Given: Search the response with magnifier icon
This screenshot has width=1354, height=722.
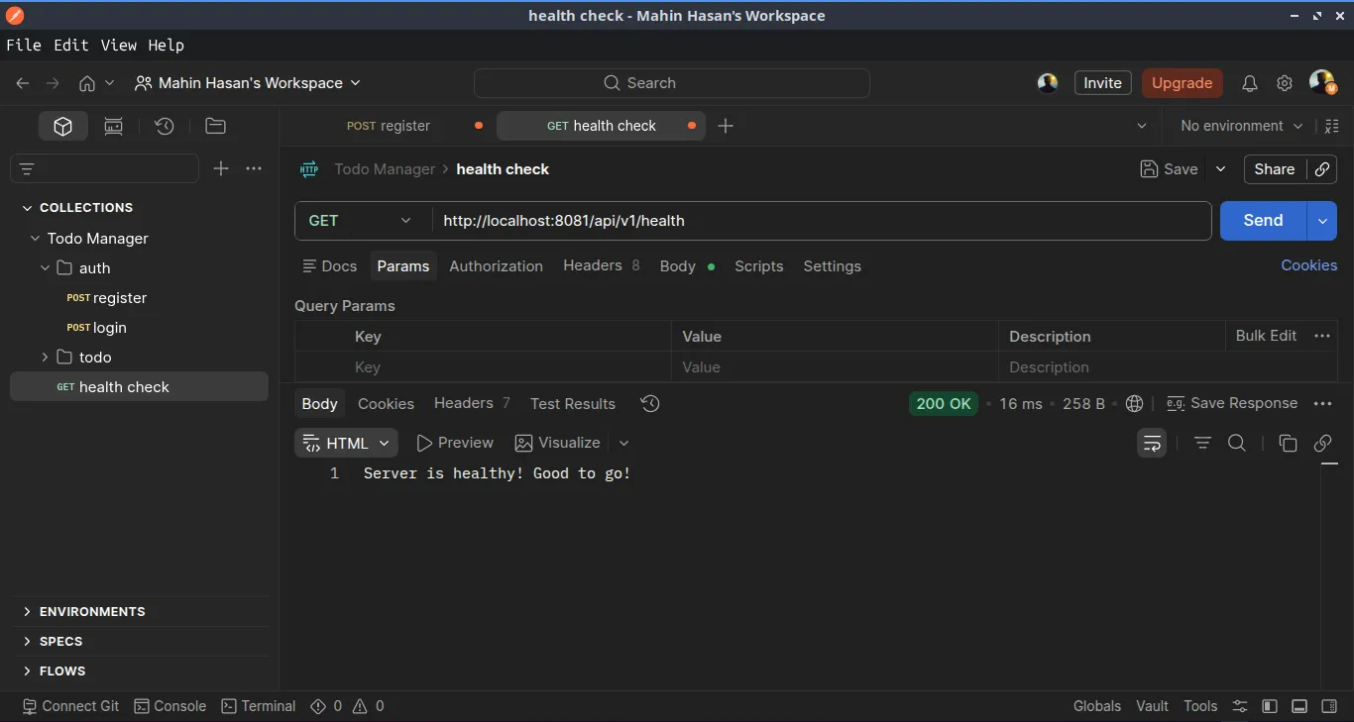Looking at the screenshot, I should click(x=1237, y=443).
